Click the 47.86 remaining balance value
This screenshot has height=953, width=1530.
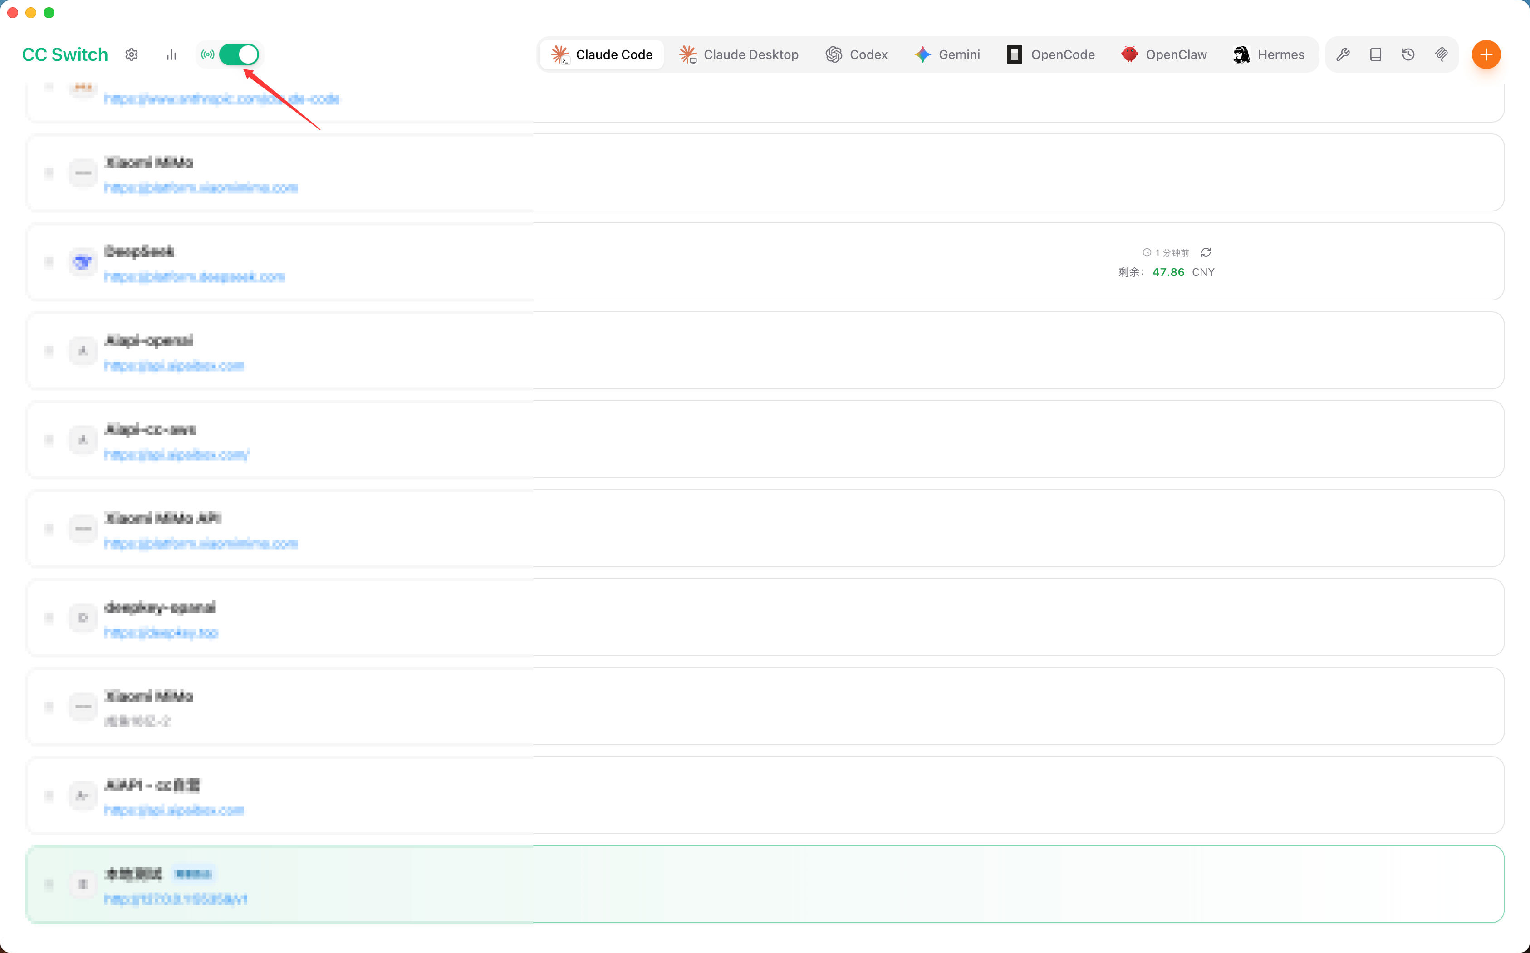click(1168, 272)
